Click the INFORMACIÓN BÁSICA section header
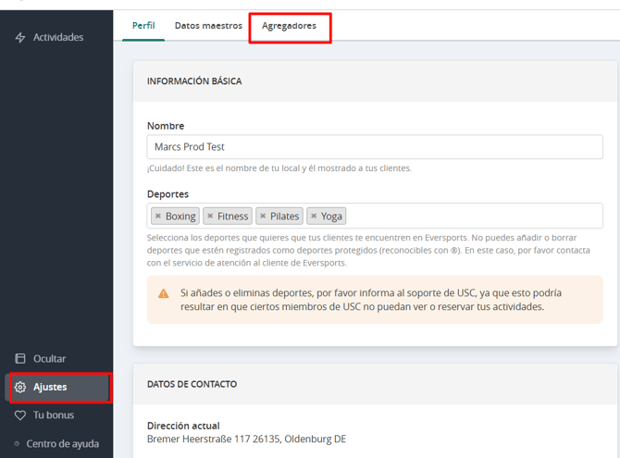The width and height of the screenshot is (620, 458). [x=194, y=81]
